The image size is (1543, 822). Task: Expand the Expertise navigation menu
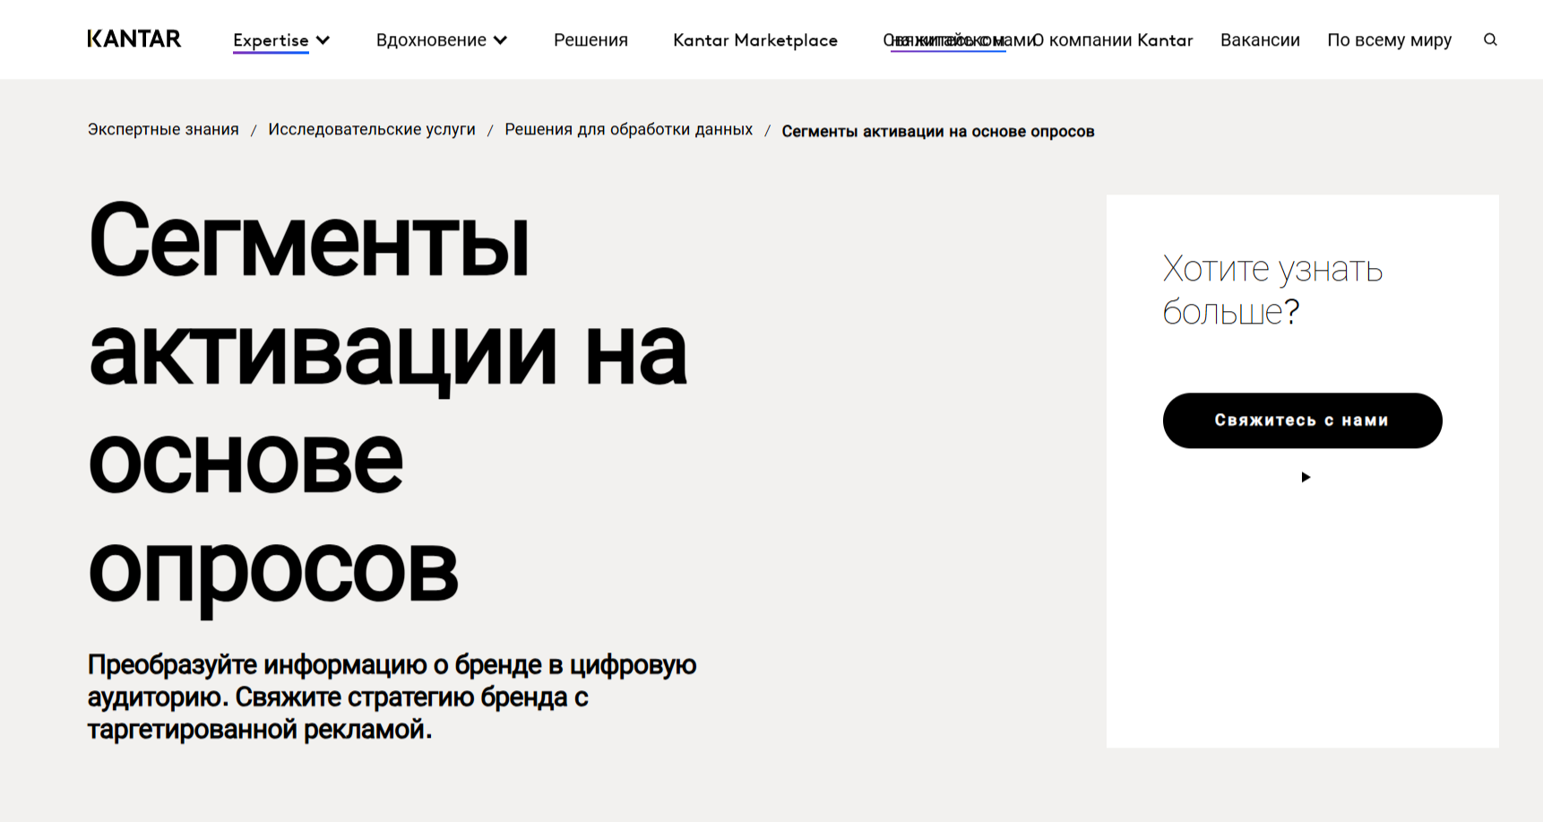click(270, 40)
